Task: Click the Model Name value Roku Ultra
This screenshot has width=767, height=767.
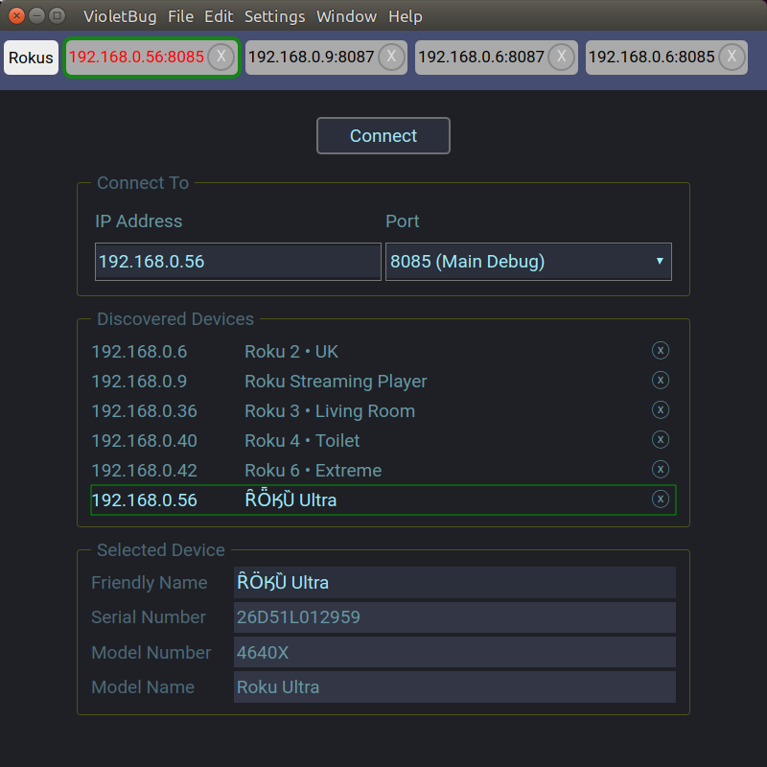Action: [454, 687]
